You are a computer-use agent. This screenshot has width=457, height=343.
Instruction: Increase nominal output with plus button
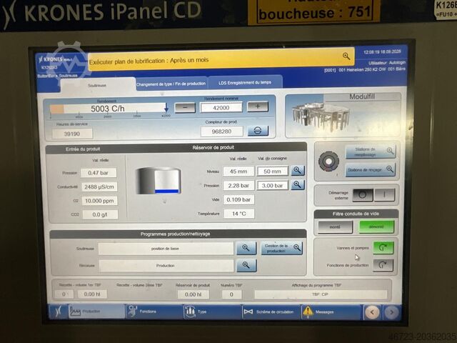pyautogui.click(x=258, y=107)
